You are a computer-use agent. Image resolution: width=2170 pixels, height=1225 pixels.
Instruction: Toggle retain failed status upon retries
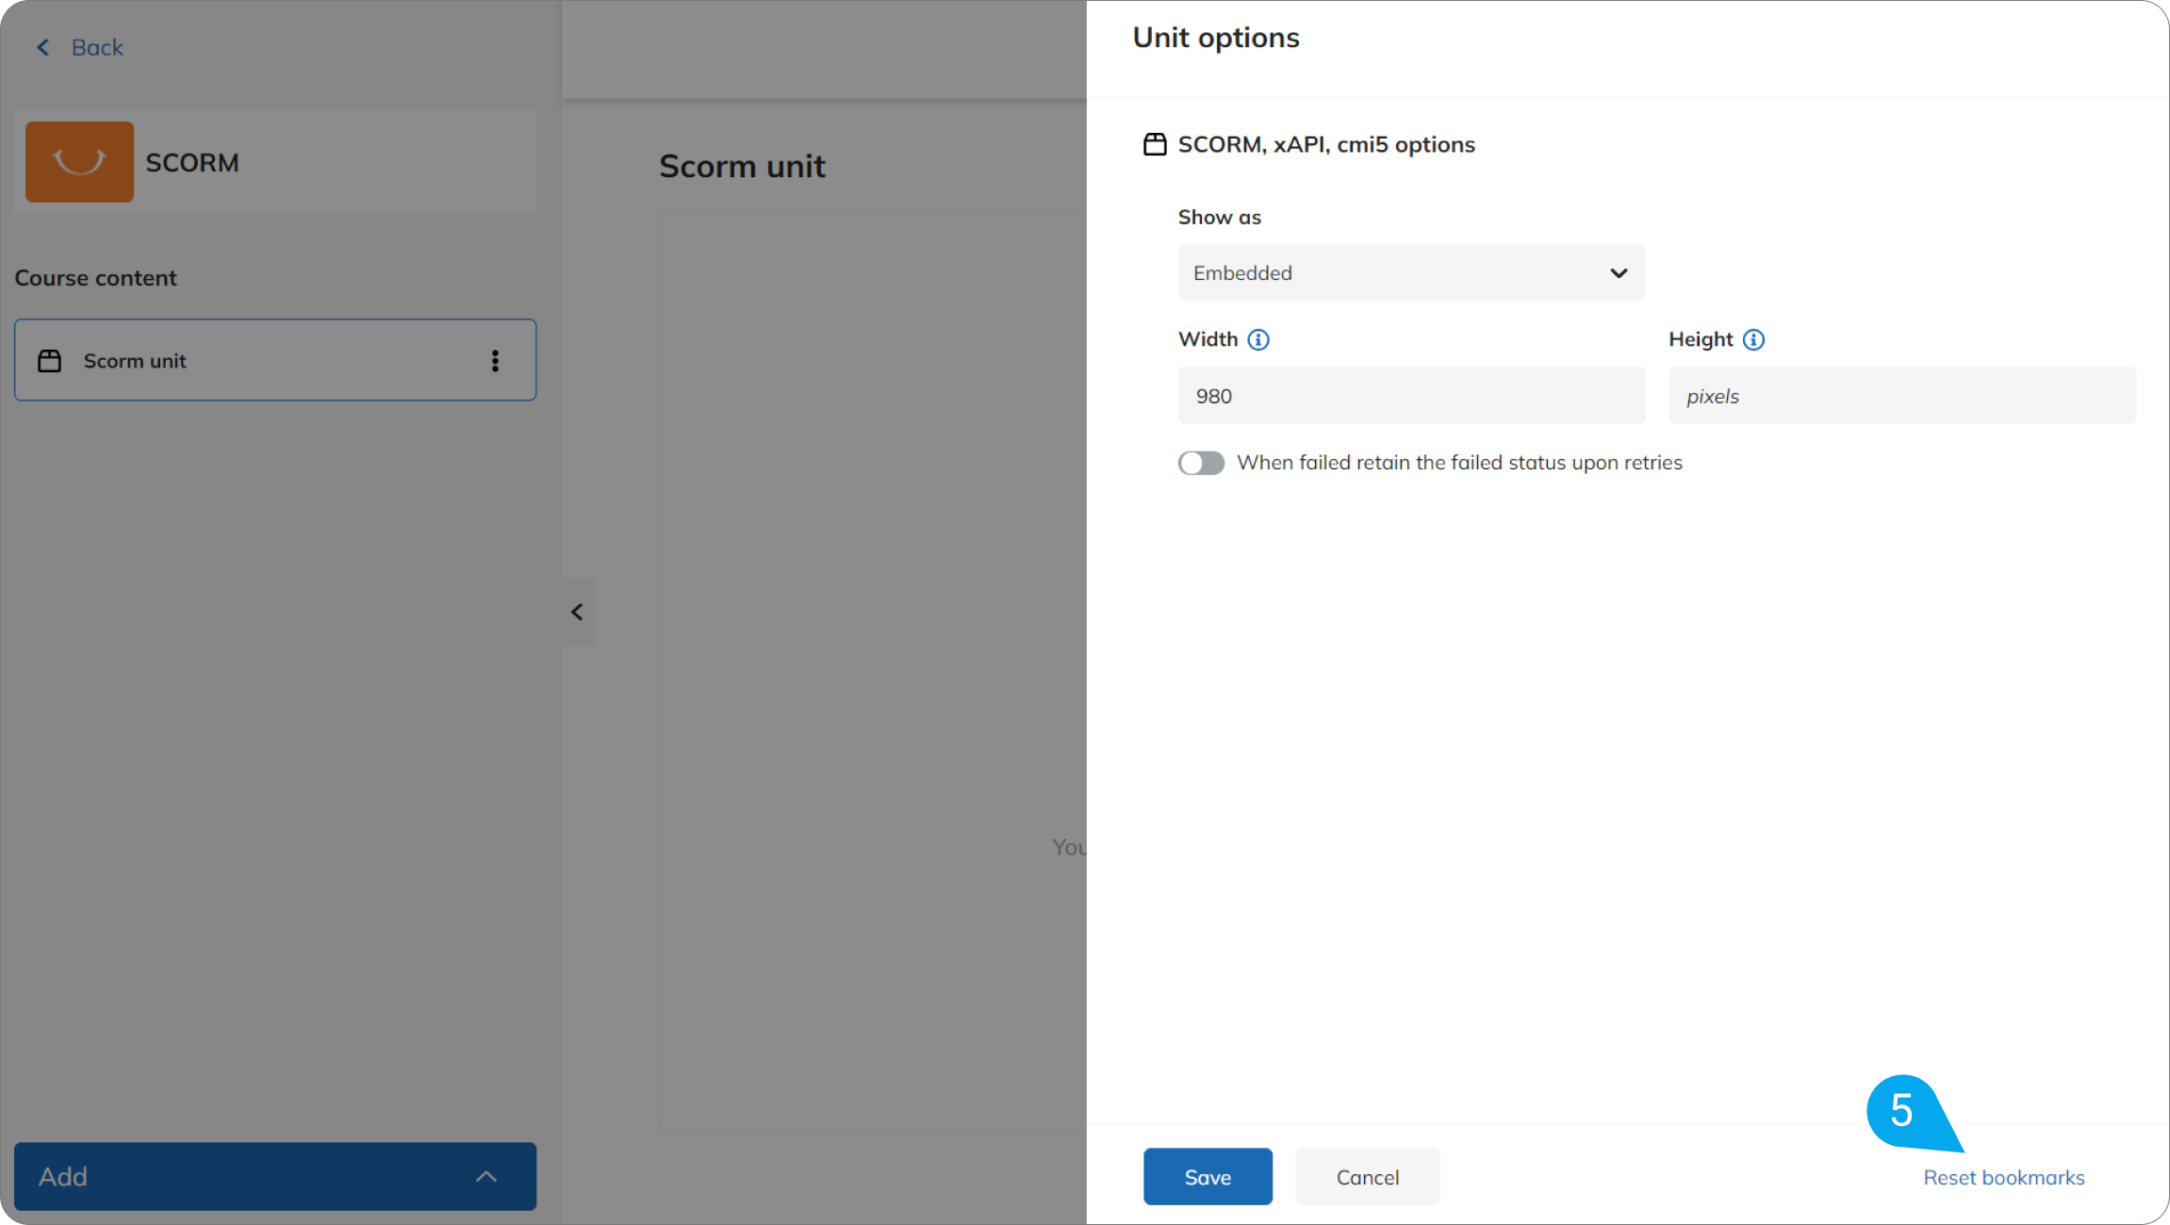coord(1201,463)
